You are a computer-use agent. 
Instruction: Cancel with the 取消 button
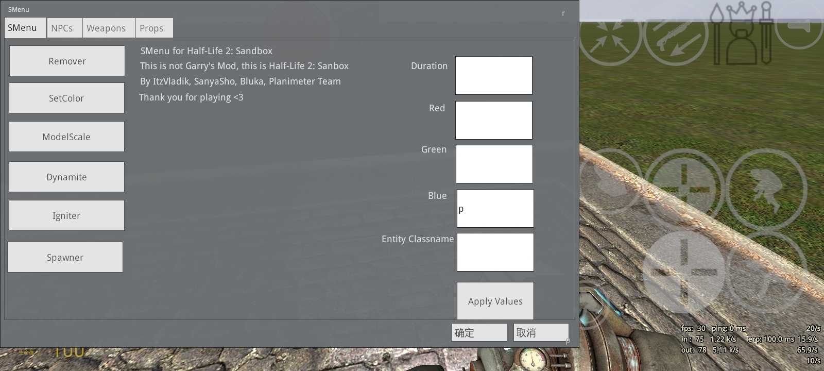pyautogui.click(x=541, y=332)
